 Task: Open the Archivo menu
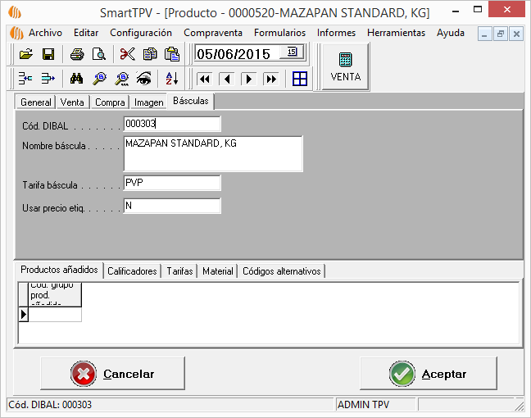click(x=45, y=33)
